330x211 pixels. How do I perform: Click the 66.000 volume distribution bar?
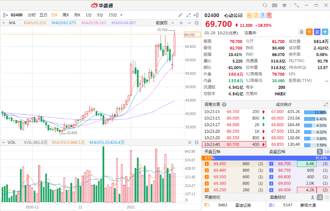pos(316,119)
